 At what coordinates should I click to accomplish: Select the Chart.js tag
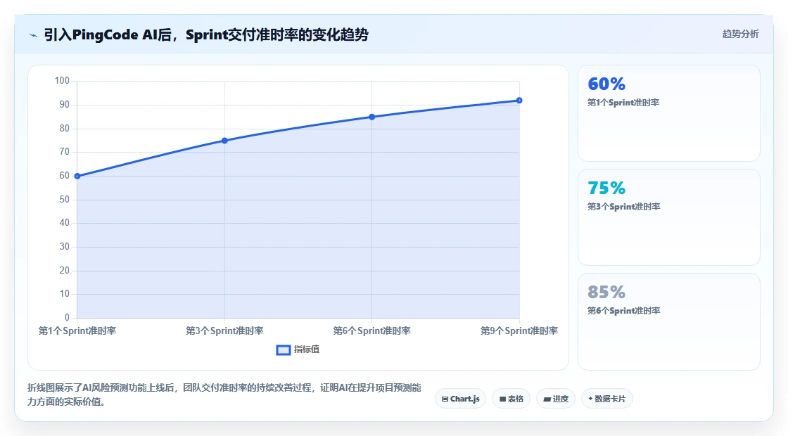[460, 399]
